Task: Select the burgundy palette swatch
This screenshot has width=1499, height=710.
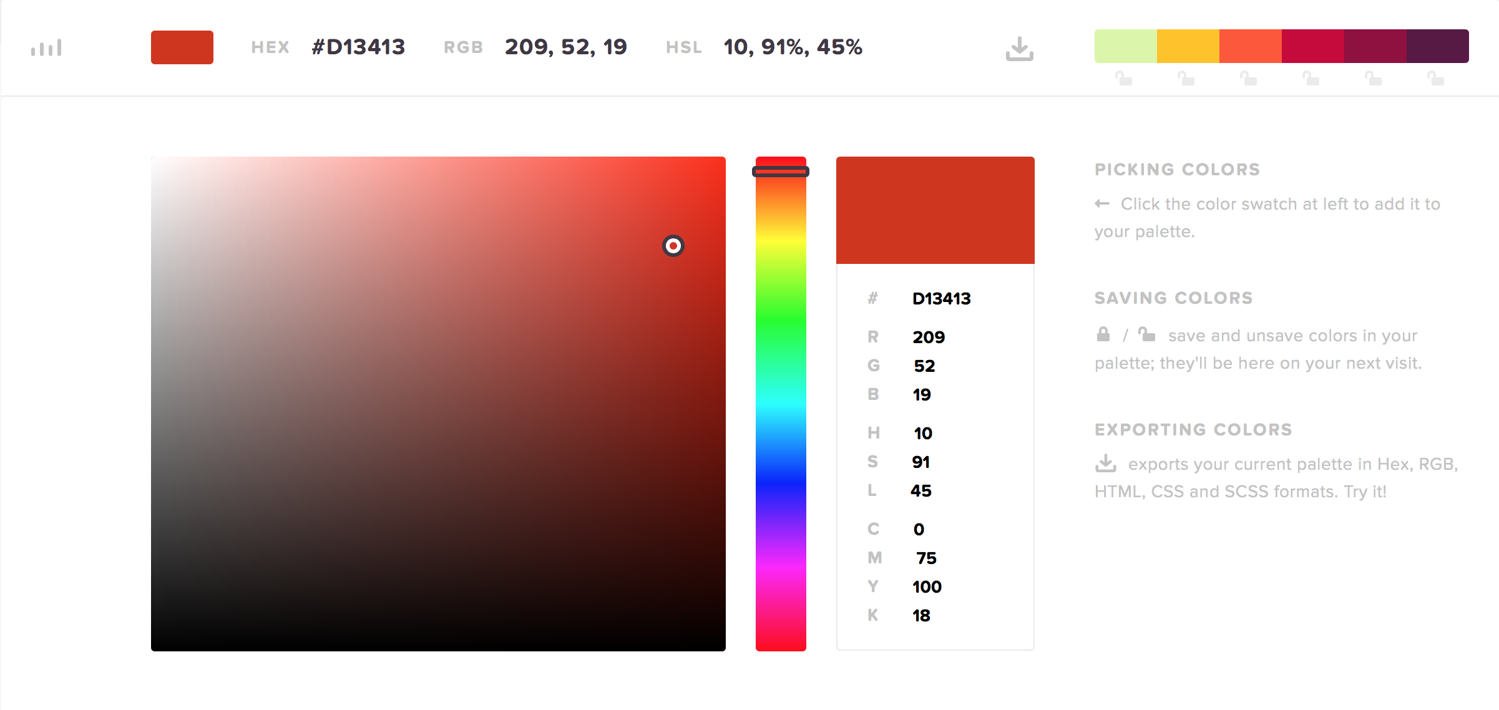Action: click(1375, 46)
